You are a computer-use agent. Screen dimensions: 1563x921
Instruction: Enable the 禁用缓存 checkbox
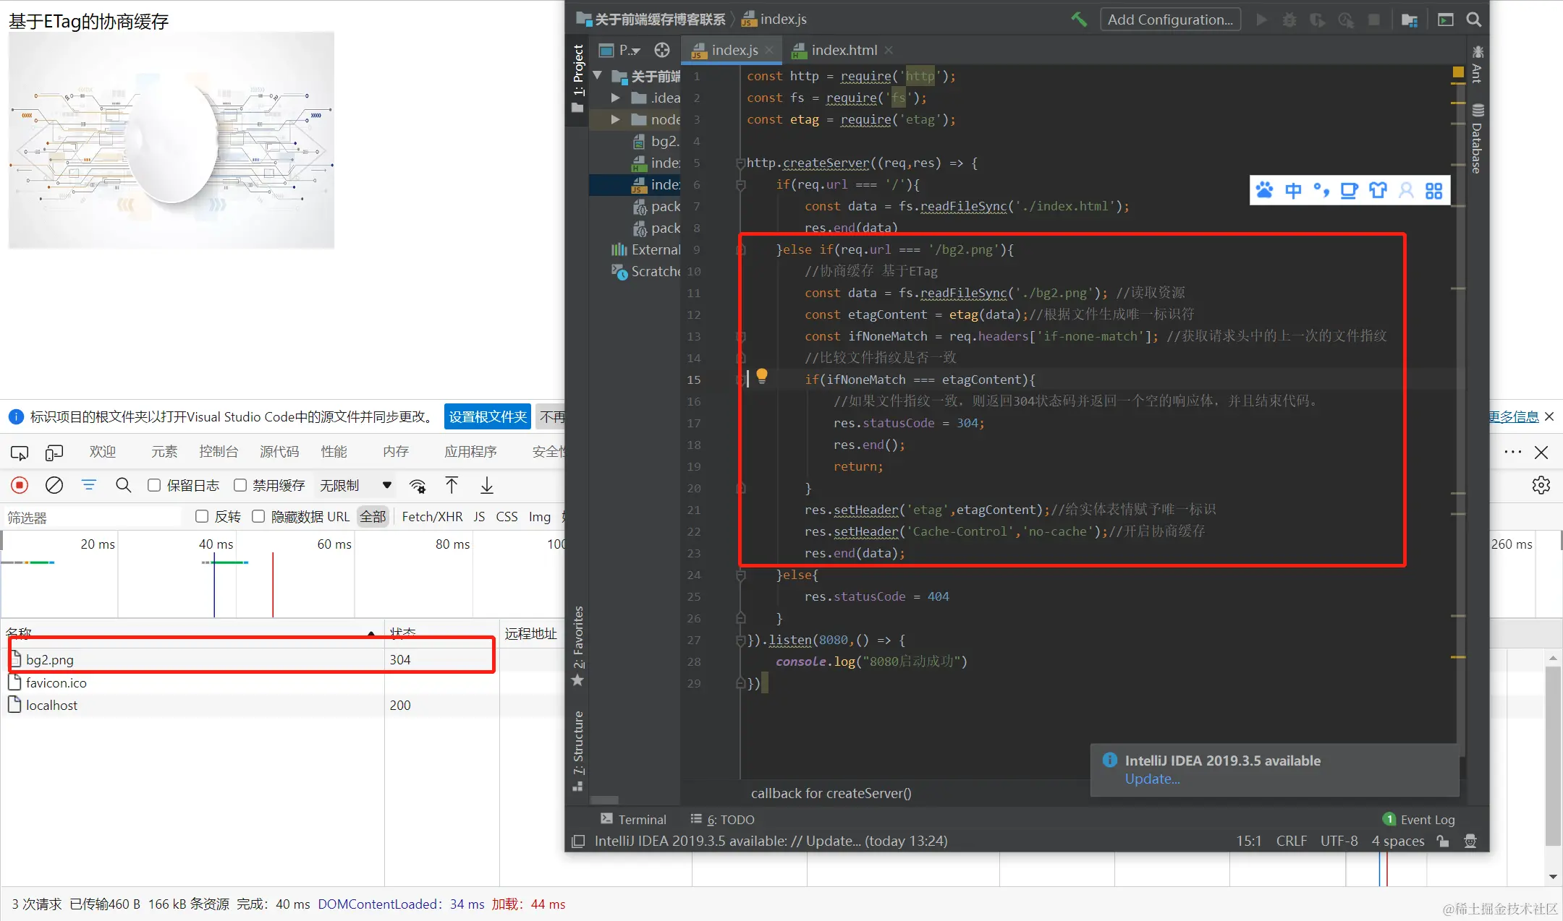click(240, 485)
